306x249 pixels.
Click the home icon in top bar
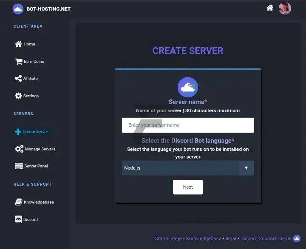click(270, 8)
